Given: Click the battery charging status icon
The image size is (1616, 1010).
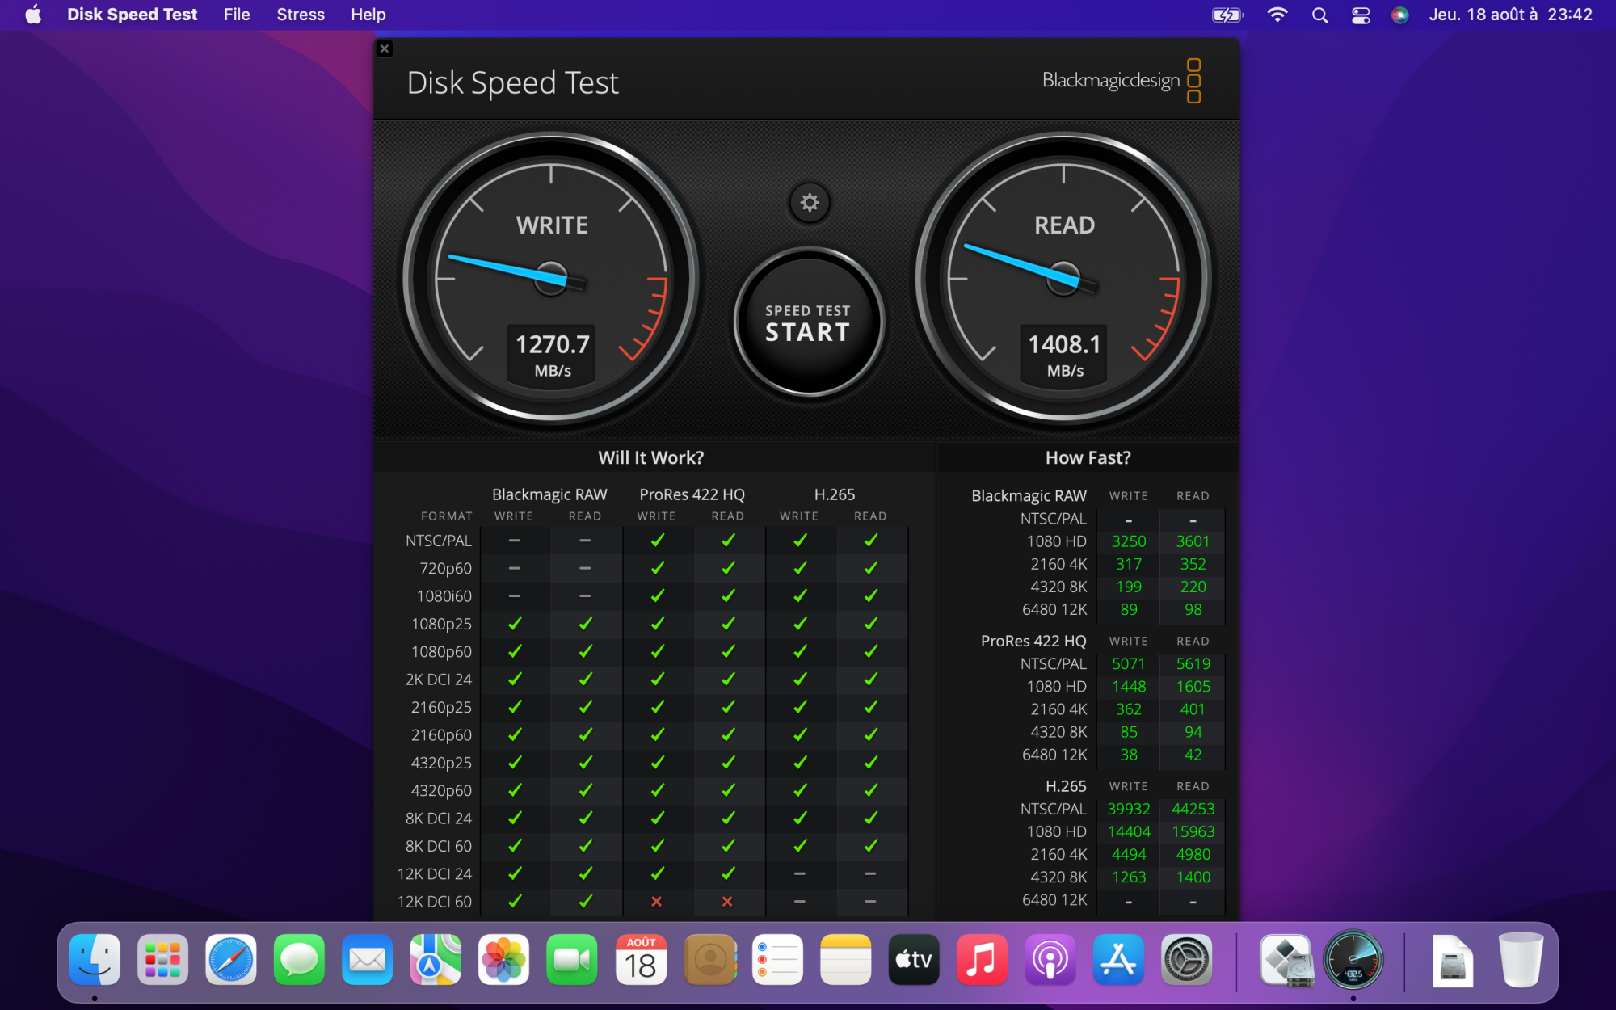Looking at the screenshot, I should [x=1227, y=15].
